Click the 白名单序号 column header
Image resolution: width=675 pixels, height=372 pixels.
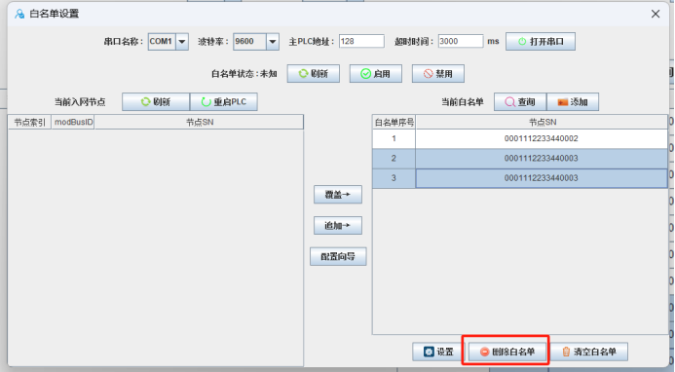click(x=394, y=123)
